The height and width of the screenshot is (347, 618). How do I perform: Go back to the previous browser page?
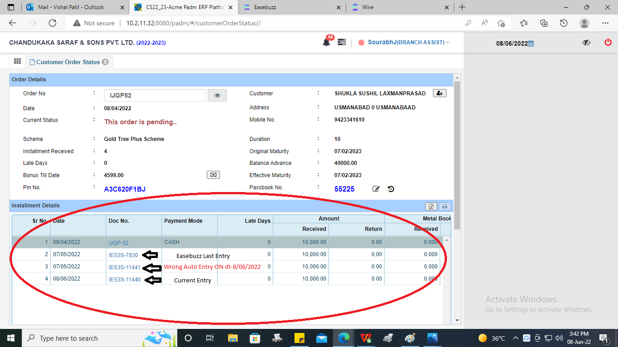click(13, 23)
